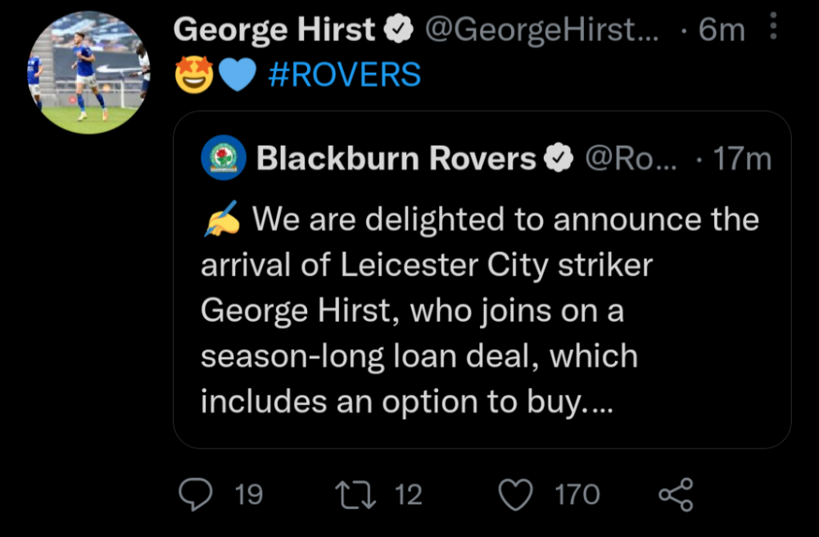Image resolution: width=819 pixels, height=537 pixels.
Task: Click the reply speech bubble icon
Action: point(196,494)
